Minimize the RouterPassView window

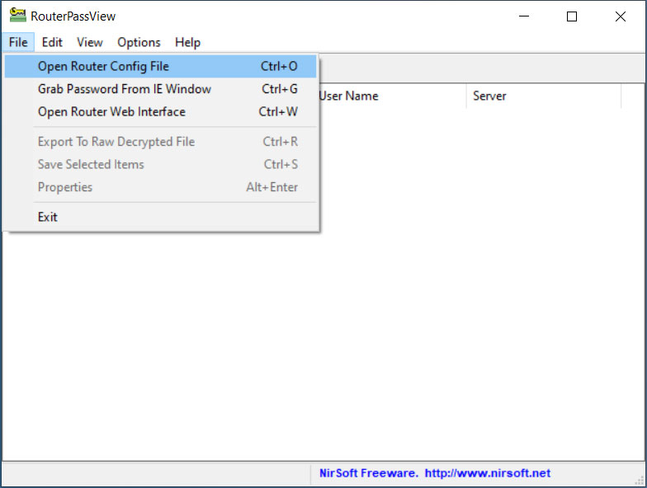coord(524,16)
